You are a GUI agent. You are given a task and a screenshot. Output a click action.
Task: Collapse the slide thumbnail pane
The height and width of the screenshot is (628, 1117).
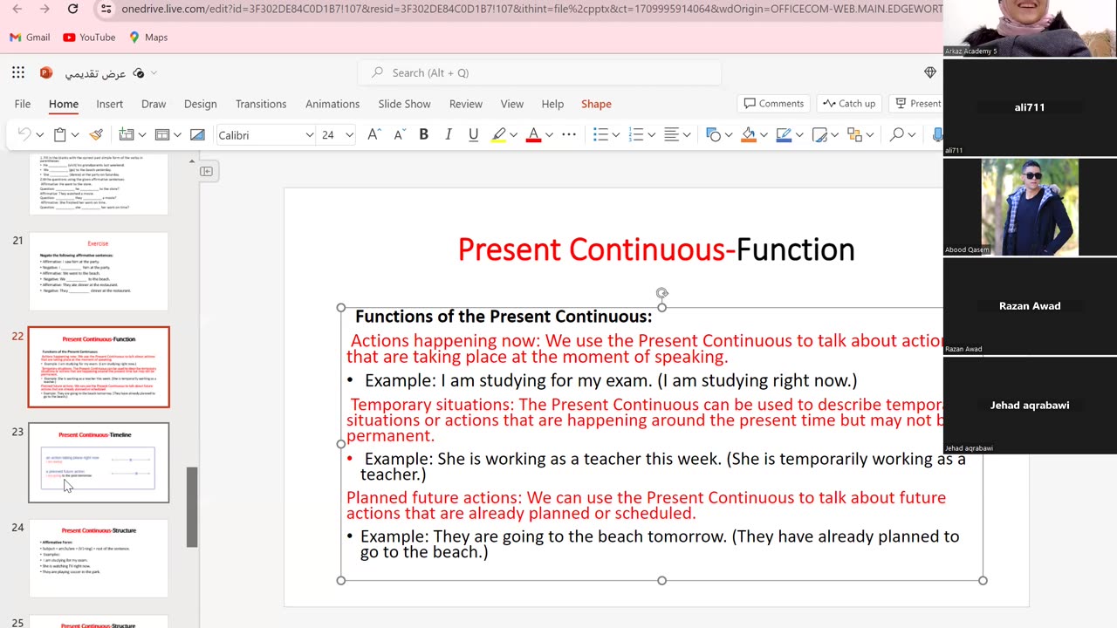click(x=207, y=171)
